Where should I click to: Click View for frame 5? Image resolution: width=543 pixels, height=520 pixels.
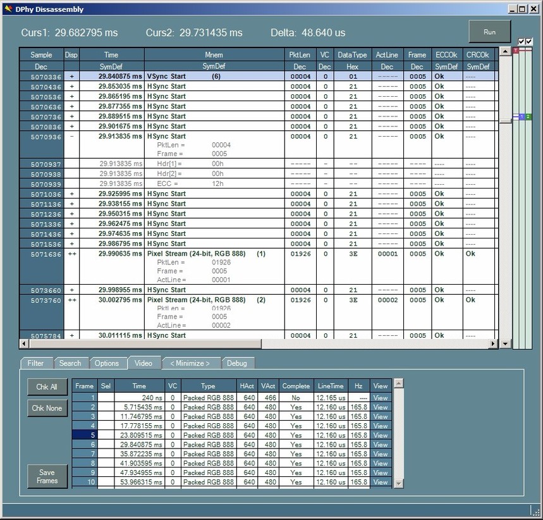click(x=381, y=435)
